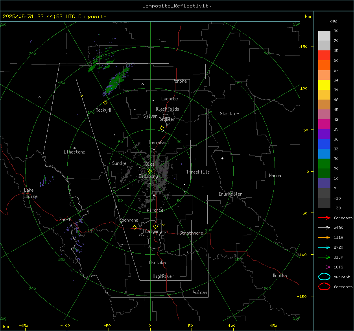The image size is (354, 331).
Task: Click the white plus marker west of Hanna
Action: tap(222, 158)
